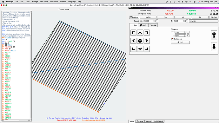This screenshot has width=219, height=123.
Task: Step the Speed Z spinner value
Action: (x=184, y=21)
